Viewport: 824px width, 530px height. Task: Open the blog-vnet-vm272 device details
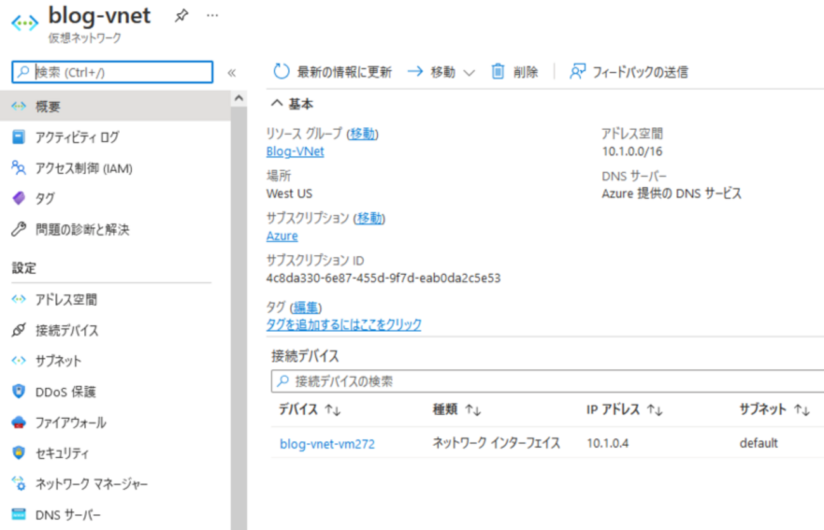327,443
